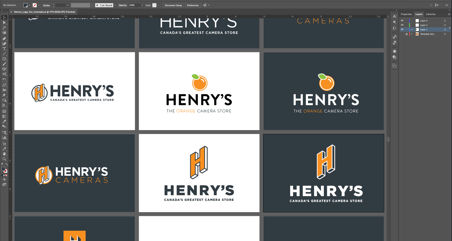Close the Henrys_Logo_Fav_Concepts.ai document tab
The image size is (452, 241).
pos(11,12)
